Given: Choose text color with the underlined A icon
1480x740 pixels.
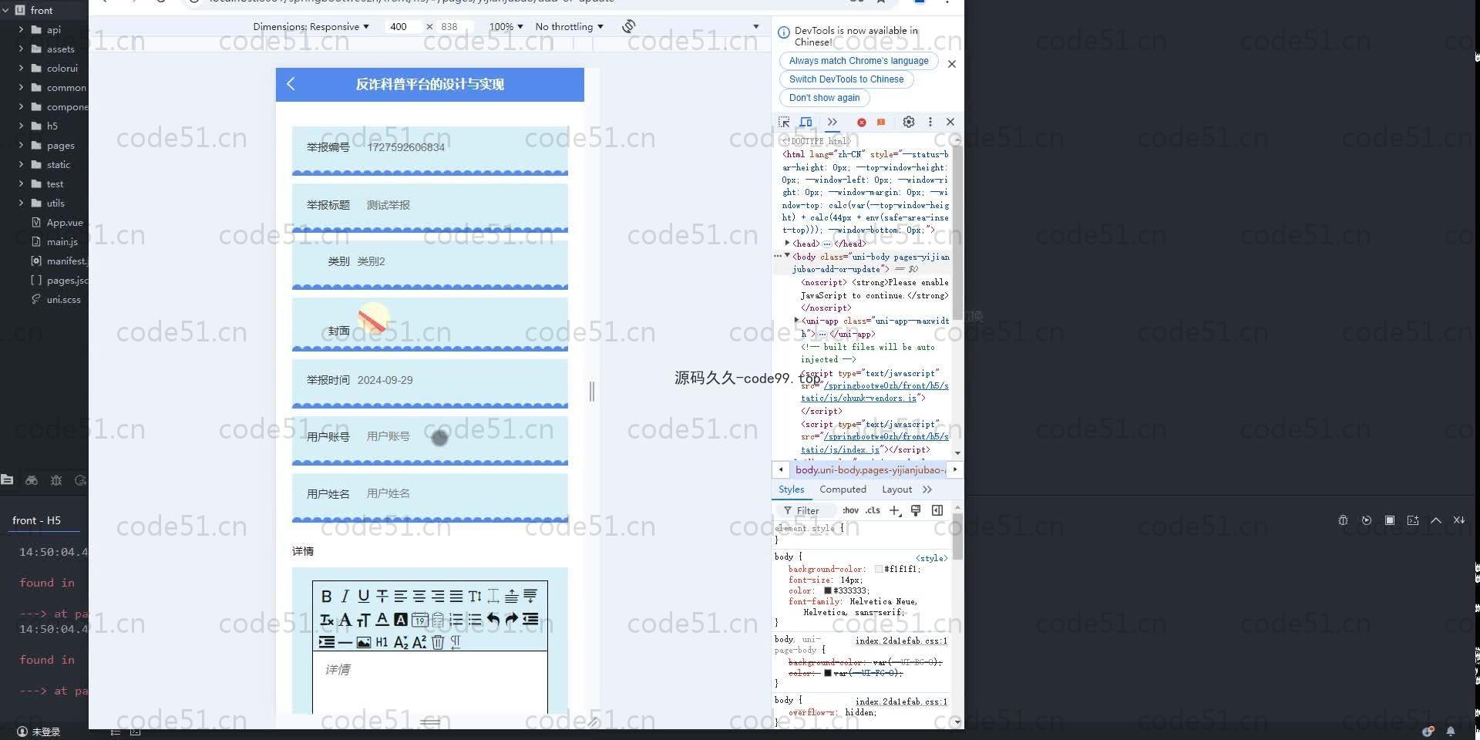Looking at the screenshot, I should 382,619.
